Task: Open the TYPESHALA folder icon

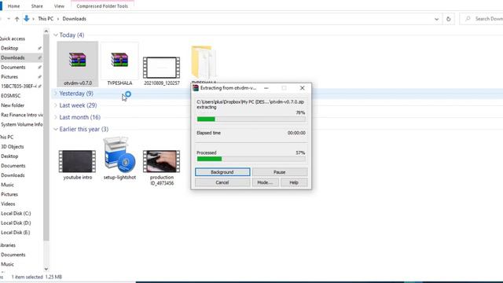Action: tap(204, 62)
